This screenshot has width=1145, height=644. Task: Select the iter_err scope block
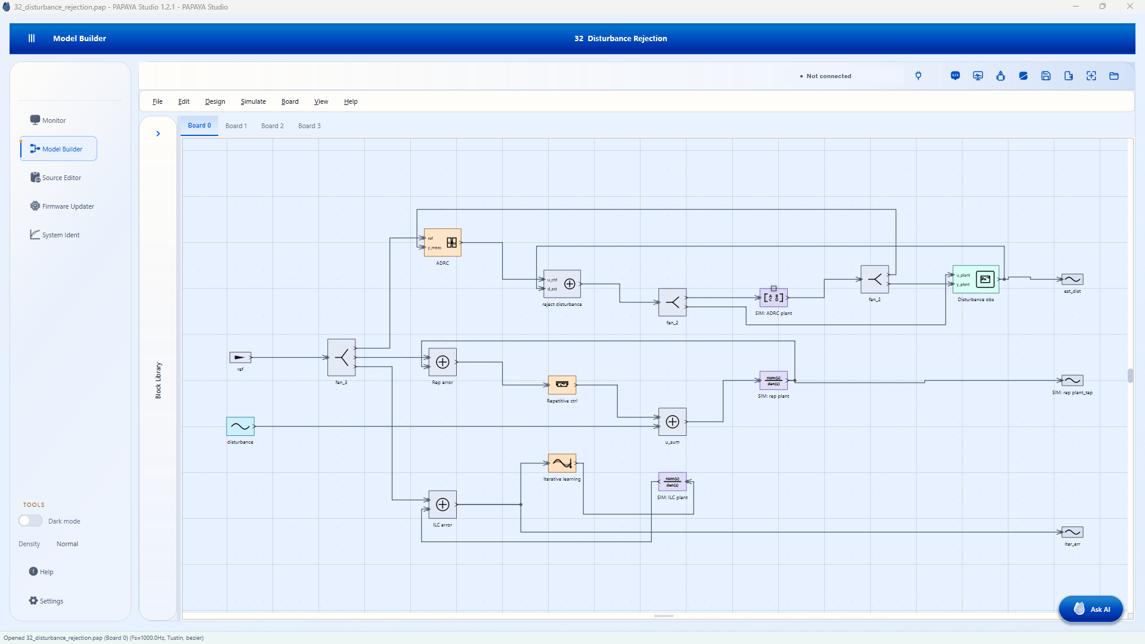[1072, 532]
